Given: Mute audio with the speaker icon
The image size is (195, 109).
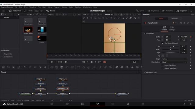Looking at the screenshot, I should click(x=66, y=62).
